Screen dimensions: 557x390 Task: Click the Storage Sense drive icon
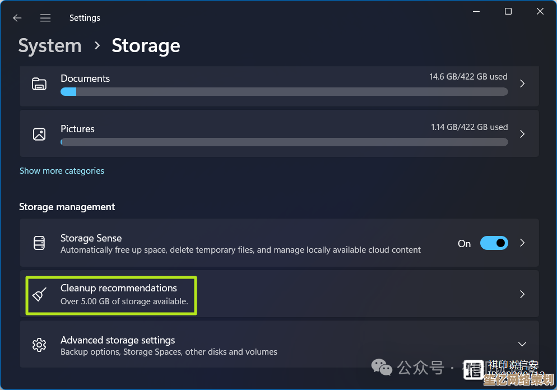39,243
